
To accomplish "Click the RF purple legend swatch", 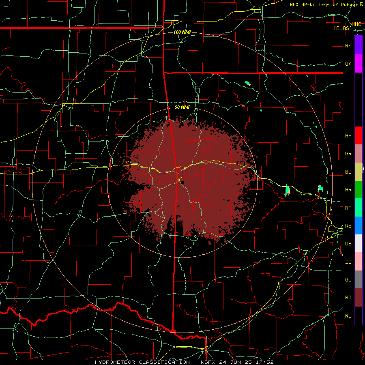I will [x=358, y=45].
